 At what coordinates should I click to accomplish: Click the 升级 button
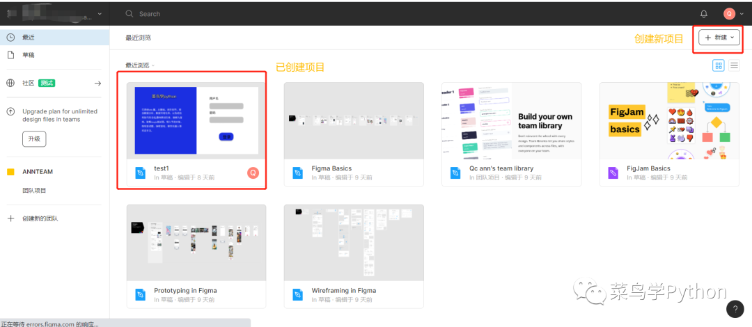point(35,139)
